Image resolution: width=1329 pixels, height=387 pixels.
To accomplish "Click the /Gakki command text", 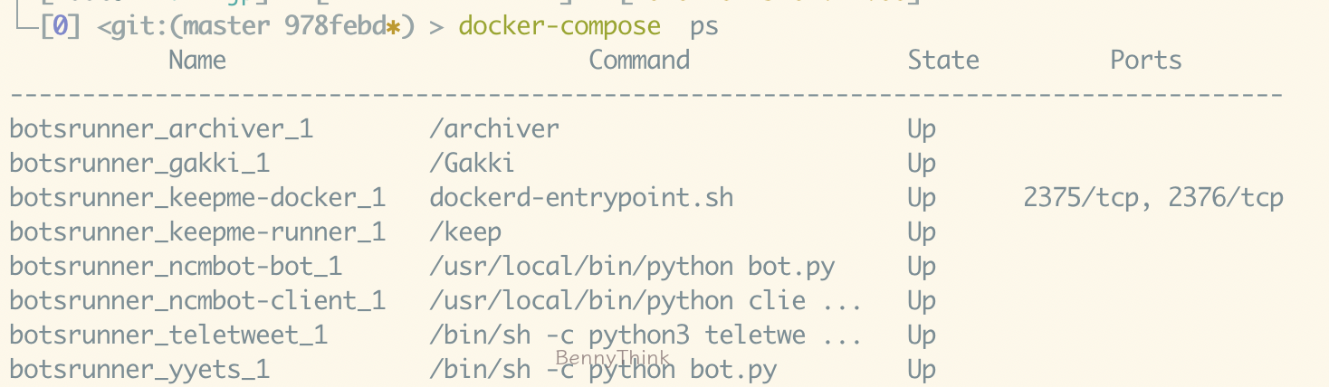I will pyautogui.click(x=472, y=164).
